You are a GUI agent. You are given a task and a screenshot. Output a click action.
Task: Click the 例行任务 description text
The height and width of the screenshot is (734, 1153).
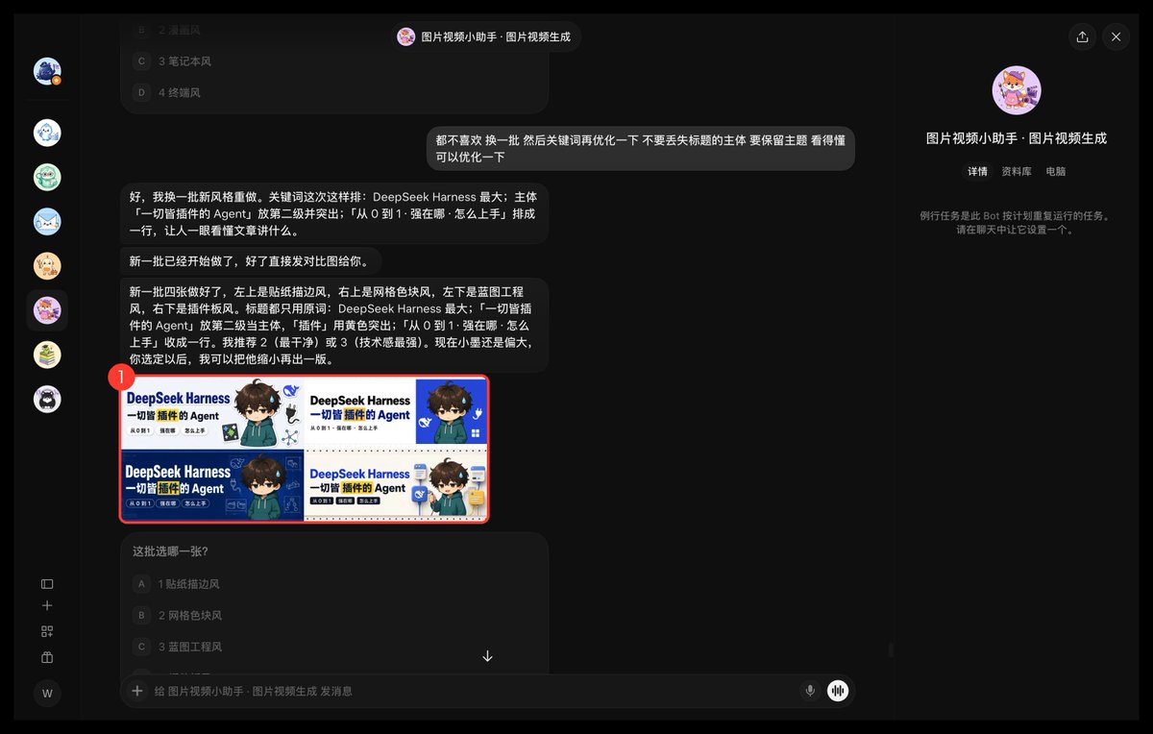click(x=1017, y=223)
